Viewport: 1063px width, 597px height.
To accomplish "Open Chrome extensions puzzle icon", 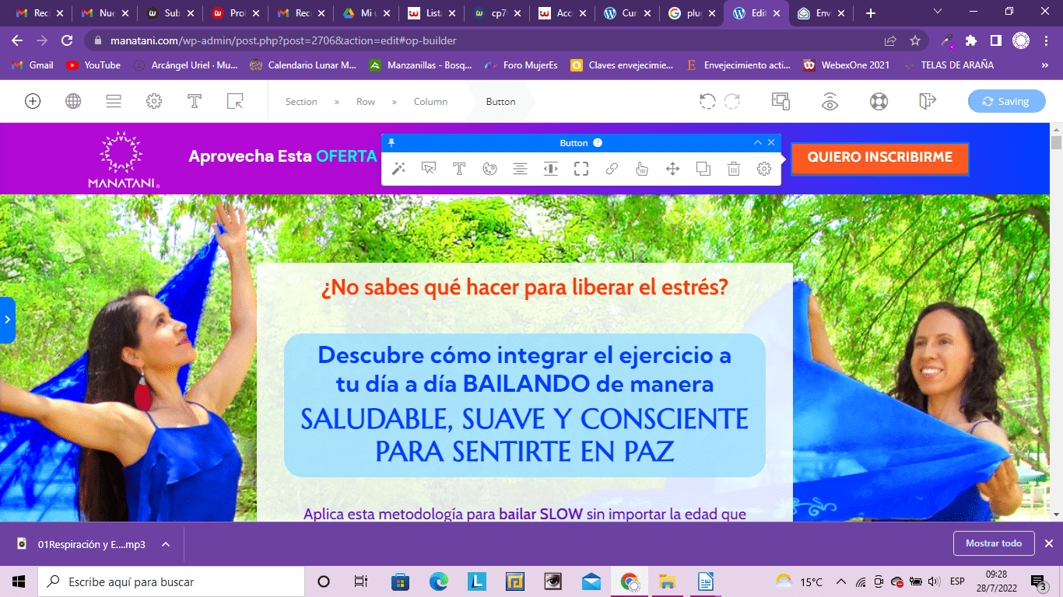I will (x=971, y=40).
